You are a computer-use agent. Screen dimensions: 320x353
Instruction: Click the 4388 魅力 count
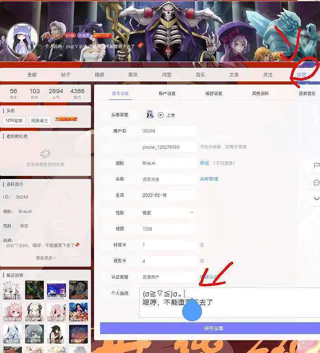pos(77,94)
